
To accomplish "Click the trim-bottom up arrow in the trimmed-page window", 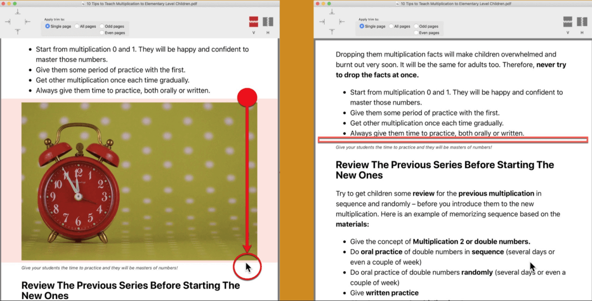I will tap(332, 32).
